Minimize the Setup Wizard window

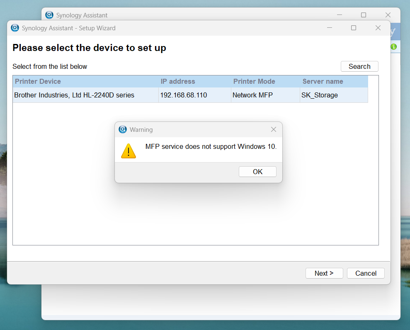click(x=330, y=28)
